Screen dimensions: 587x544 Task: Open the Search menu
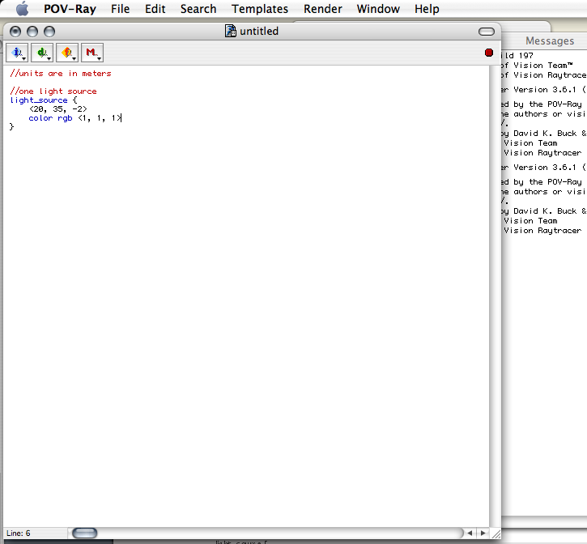coord(198,9)
